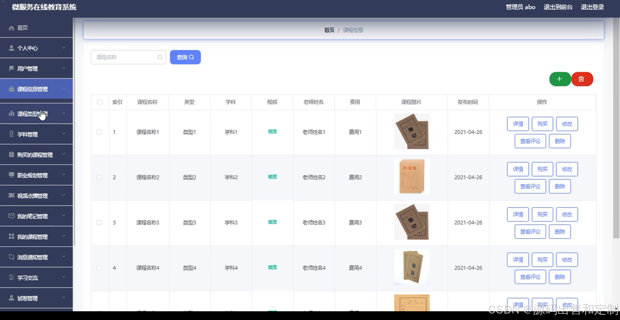Click the 发布时间 column header

point(468,102)
